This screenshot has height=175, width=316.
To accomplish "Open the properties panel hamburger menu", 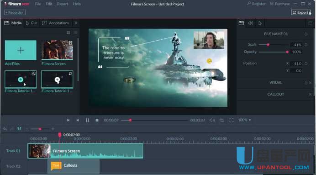I will coord(310,23).
